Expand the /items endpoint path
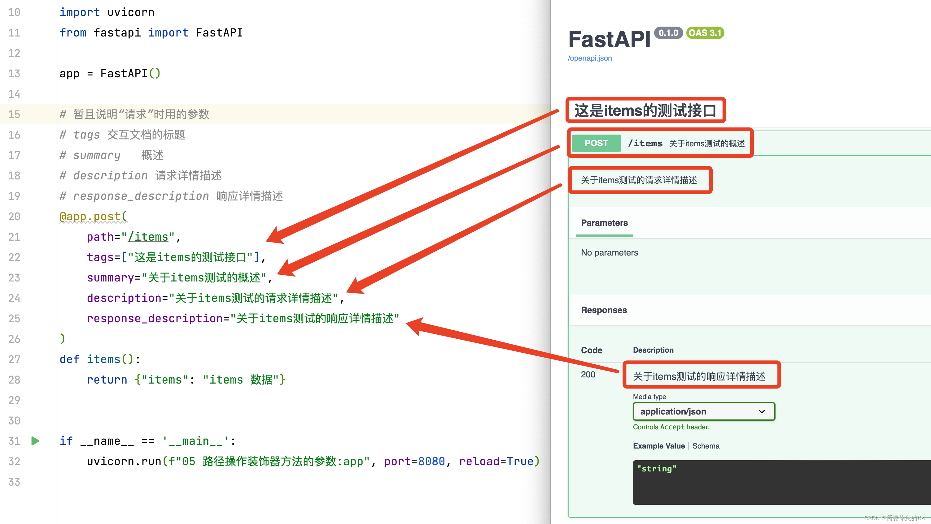This screenshot has height=524, width=931. click(645, 143)
